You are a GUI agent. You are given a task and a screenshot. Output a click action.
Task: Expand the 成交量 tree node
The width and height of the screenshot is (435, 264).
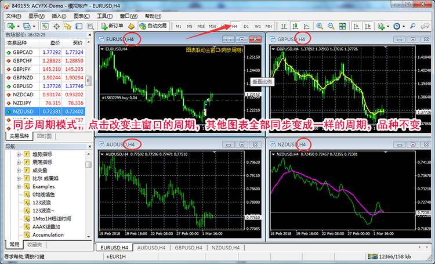[x=19, y=171]
